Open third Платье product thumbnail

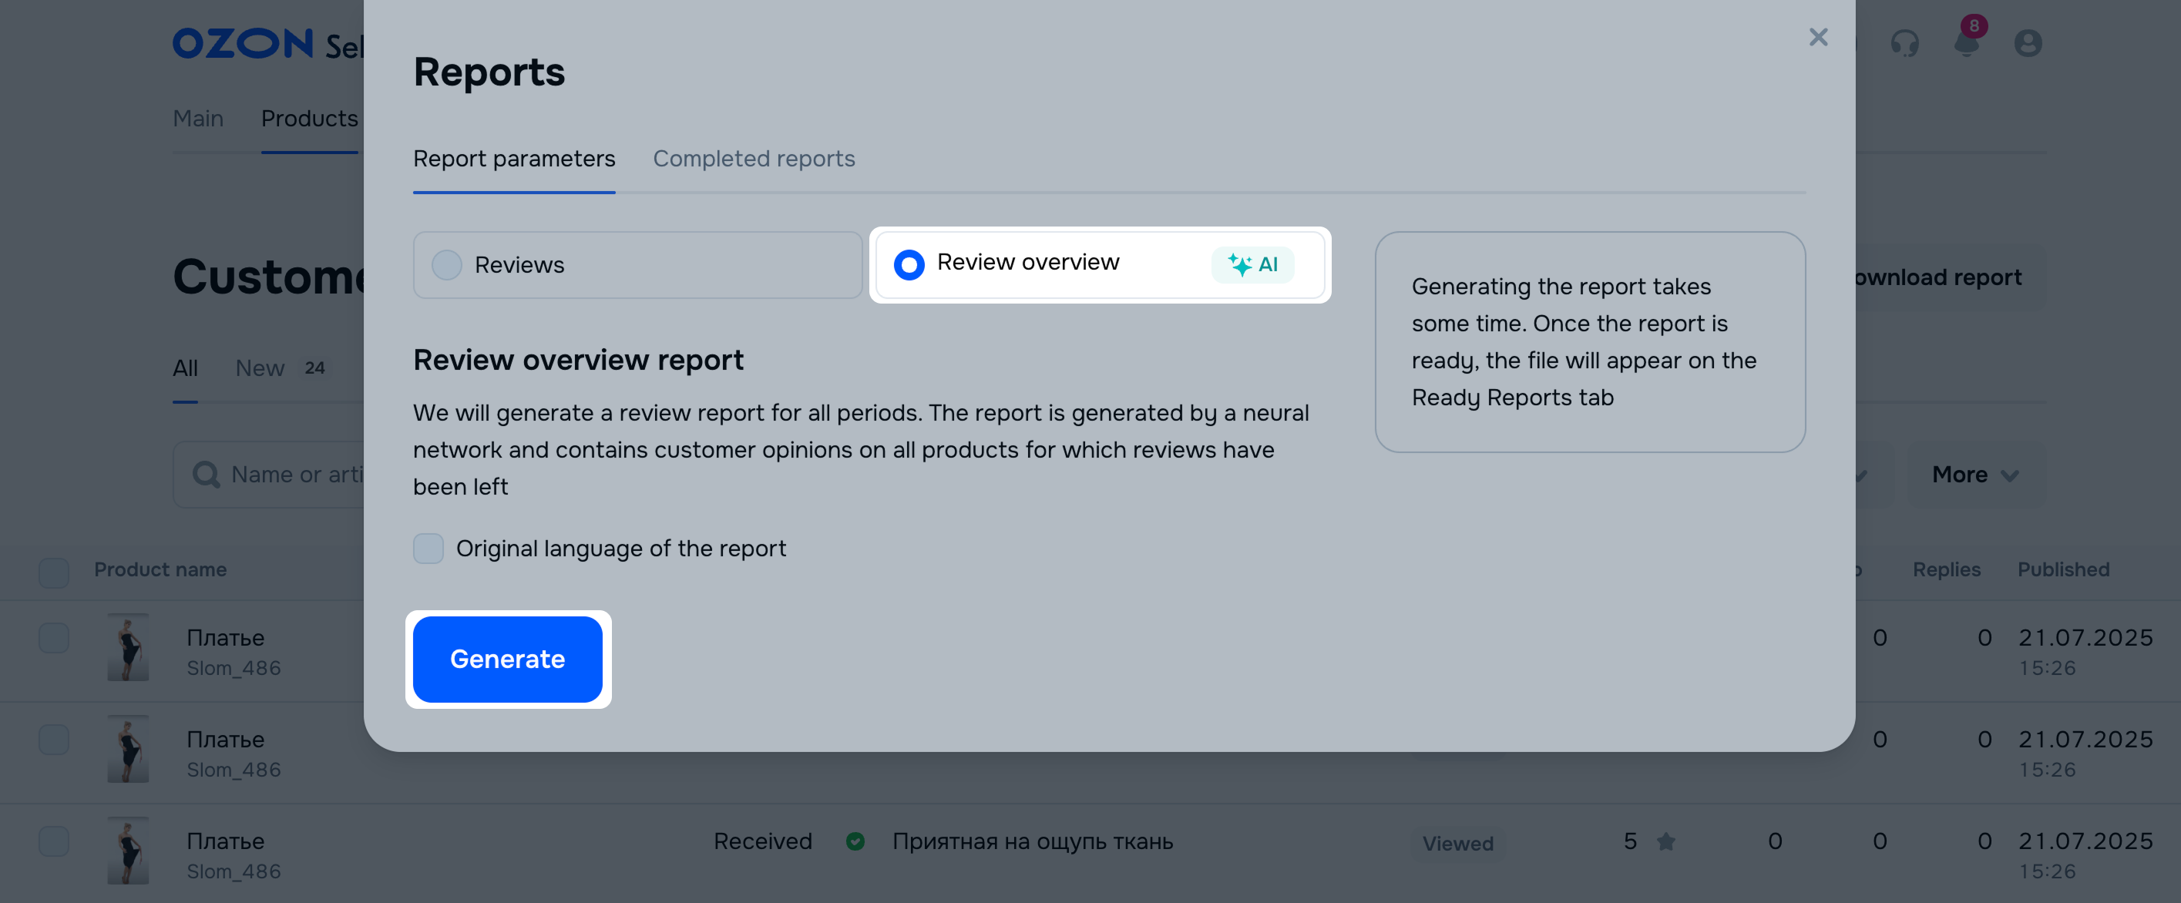click(128, 851)
